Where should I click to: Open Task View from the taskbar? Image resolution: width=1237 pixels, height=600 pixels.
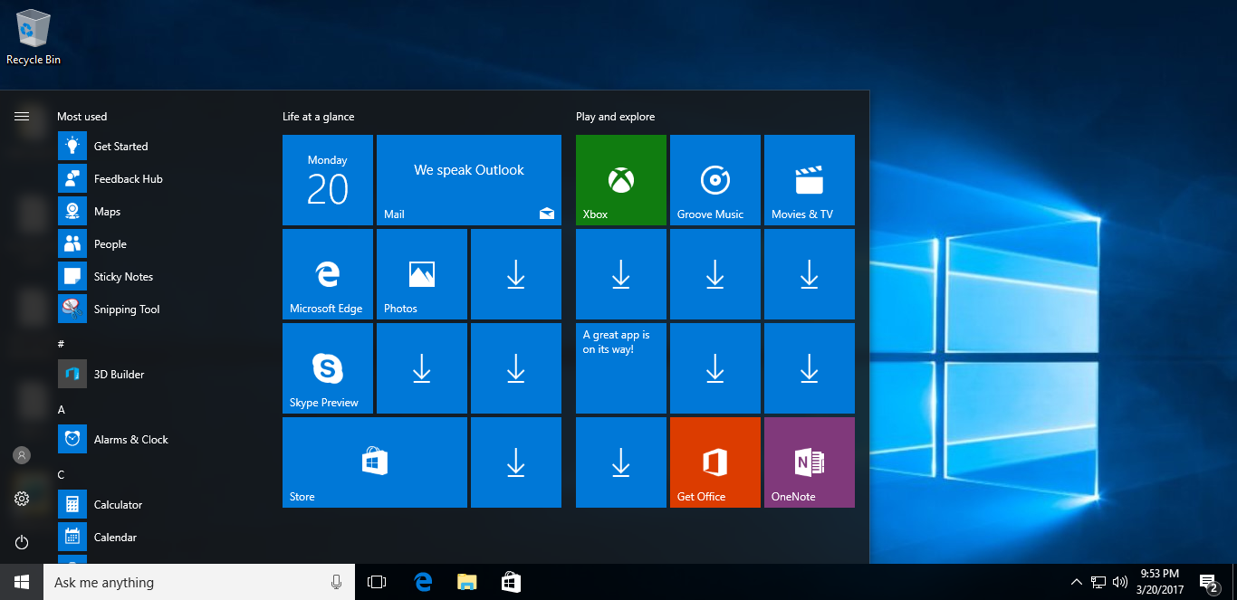click(x=377, y=582)
